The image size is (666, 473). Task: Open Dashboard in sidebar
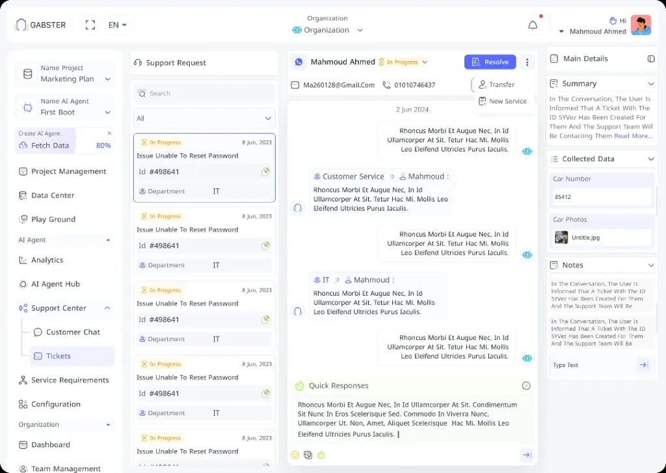44,444
